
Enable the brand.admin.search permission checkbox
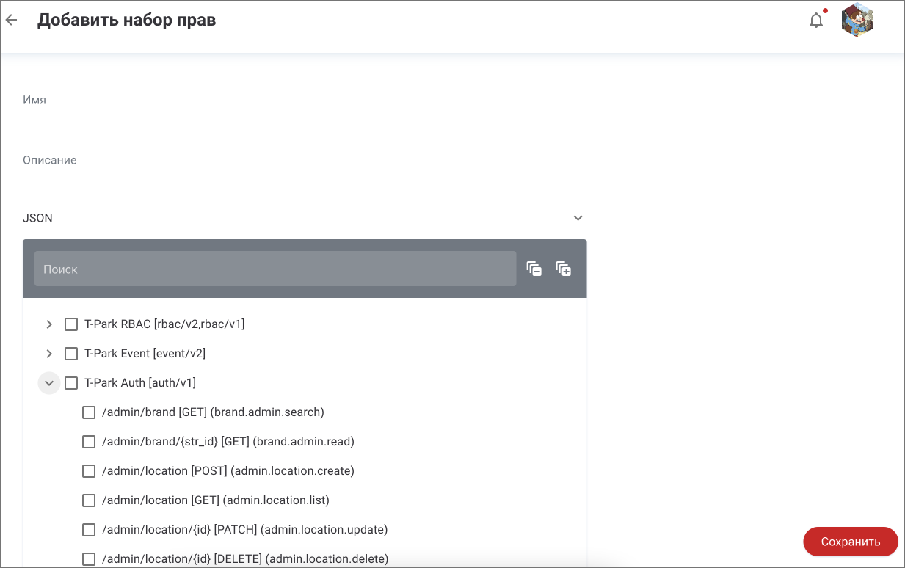point(89,412)
